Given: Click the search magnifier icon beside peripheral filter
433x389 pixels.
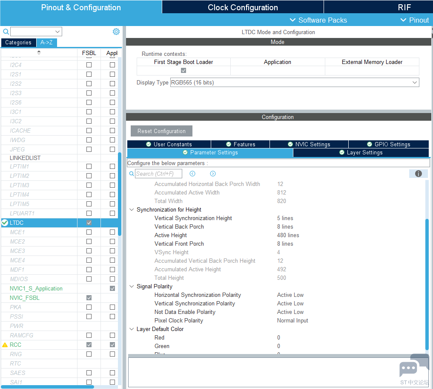Looking at the screenshot, I should [x=6, y=32].
